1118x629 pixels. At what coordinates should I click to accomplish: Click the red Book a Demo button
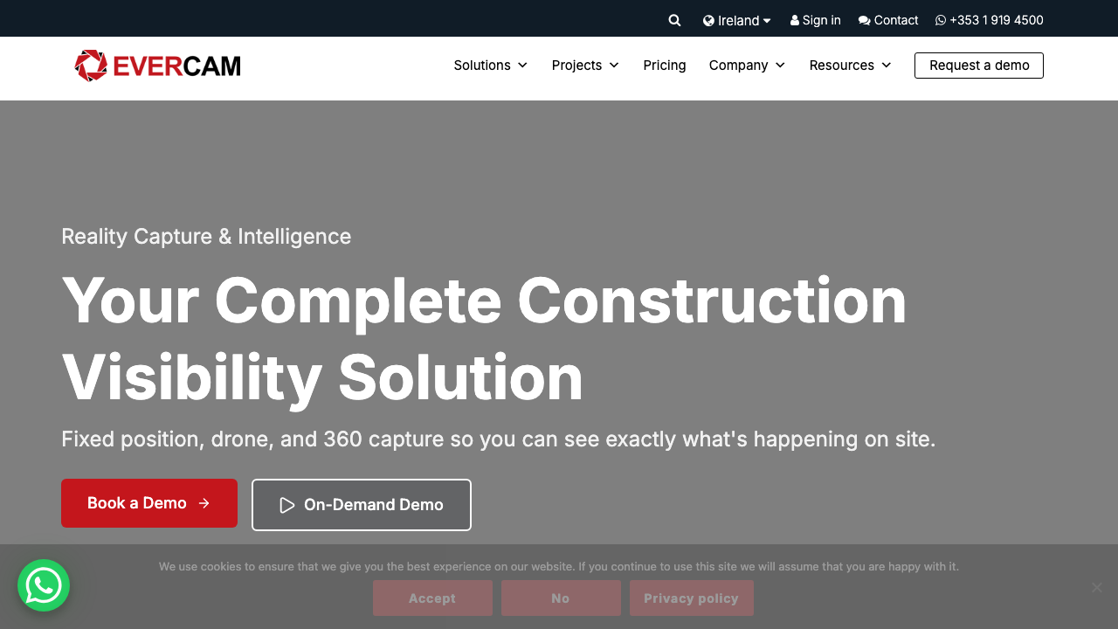tap(149, 503)
